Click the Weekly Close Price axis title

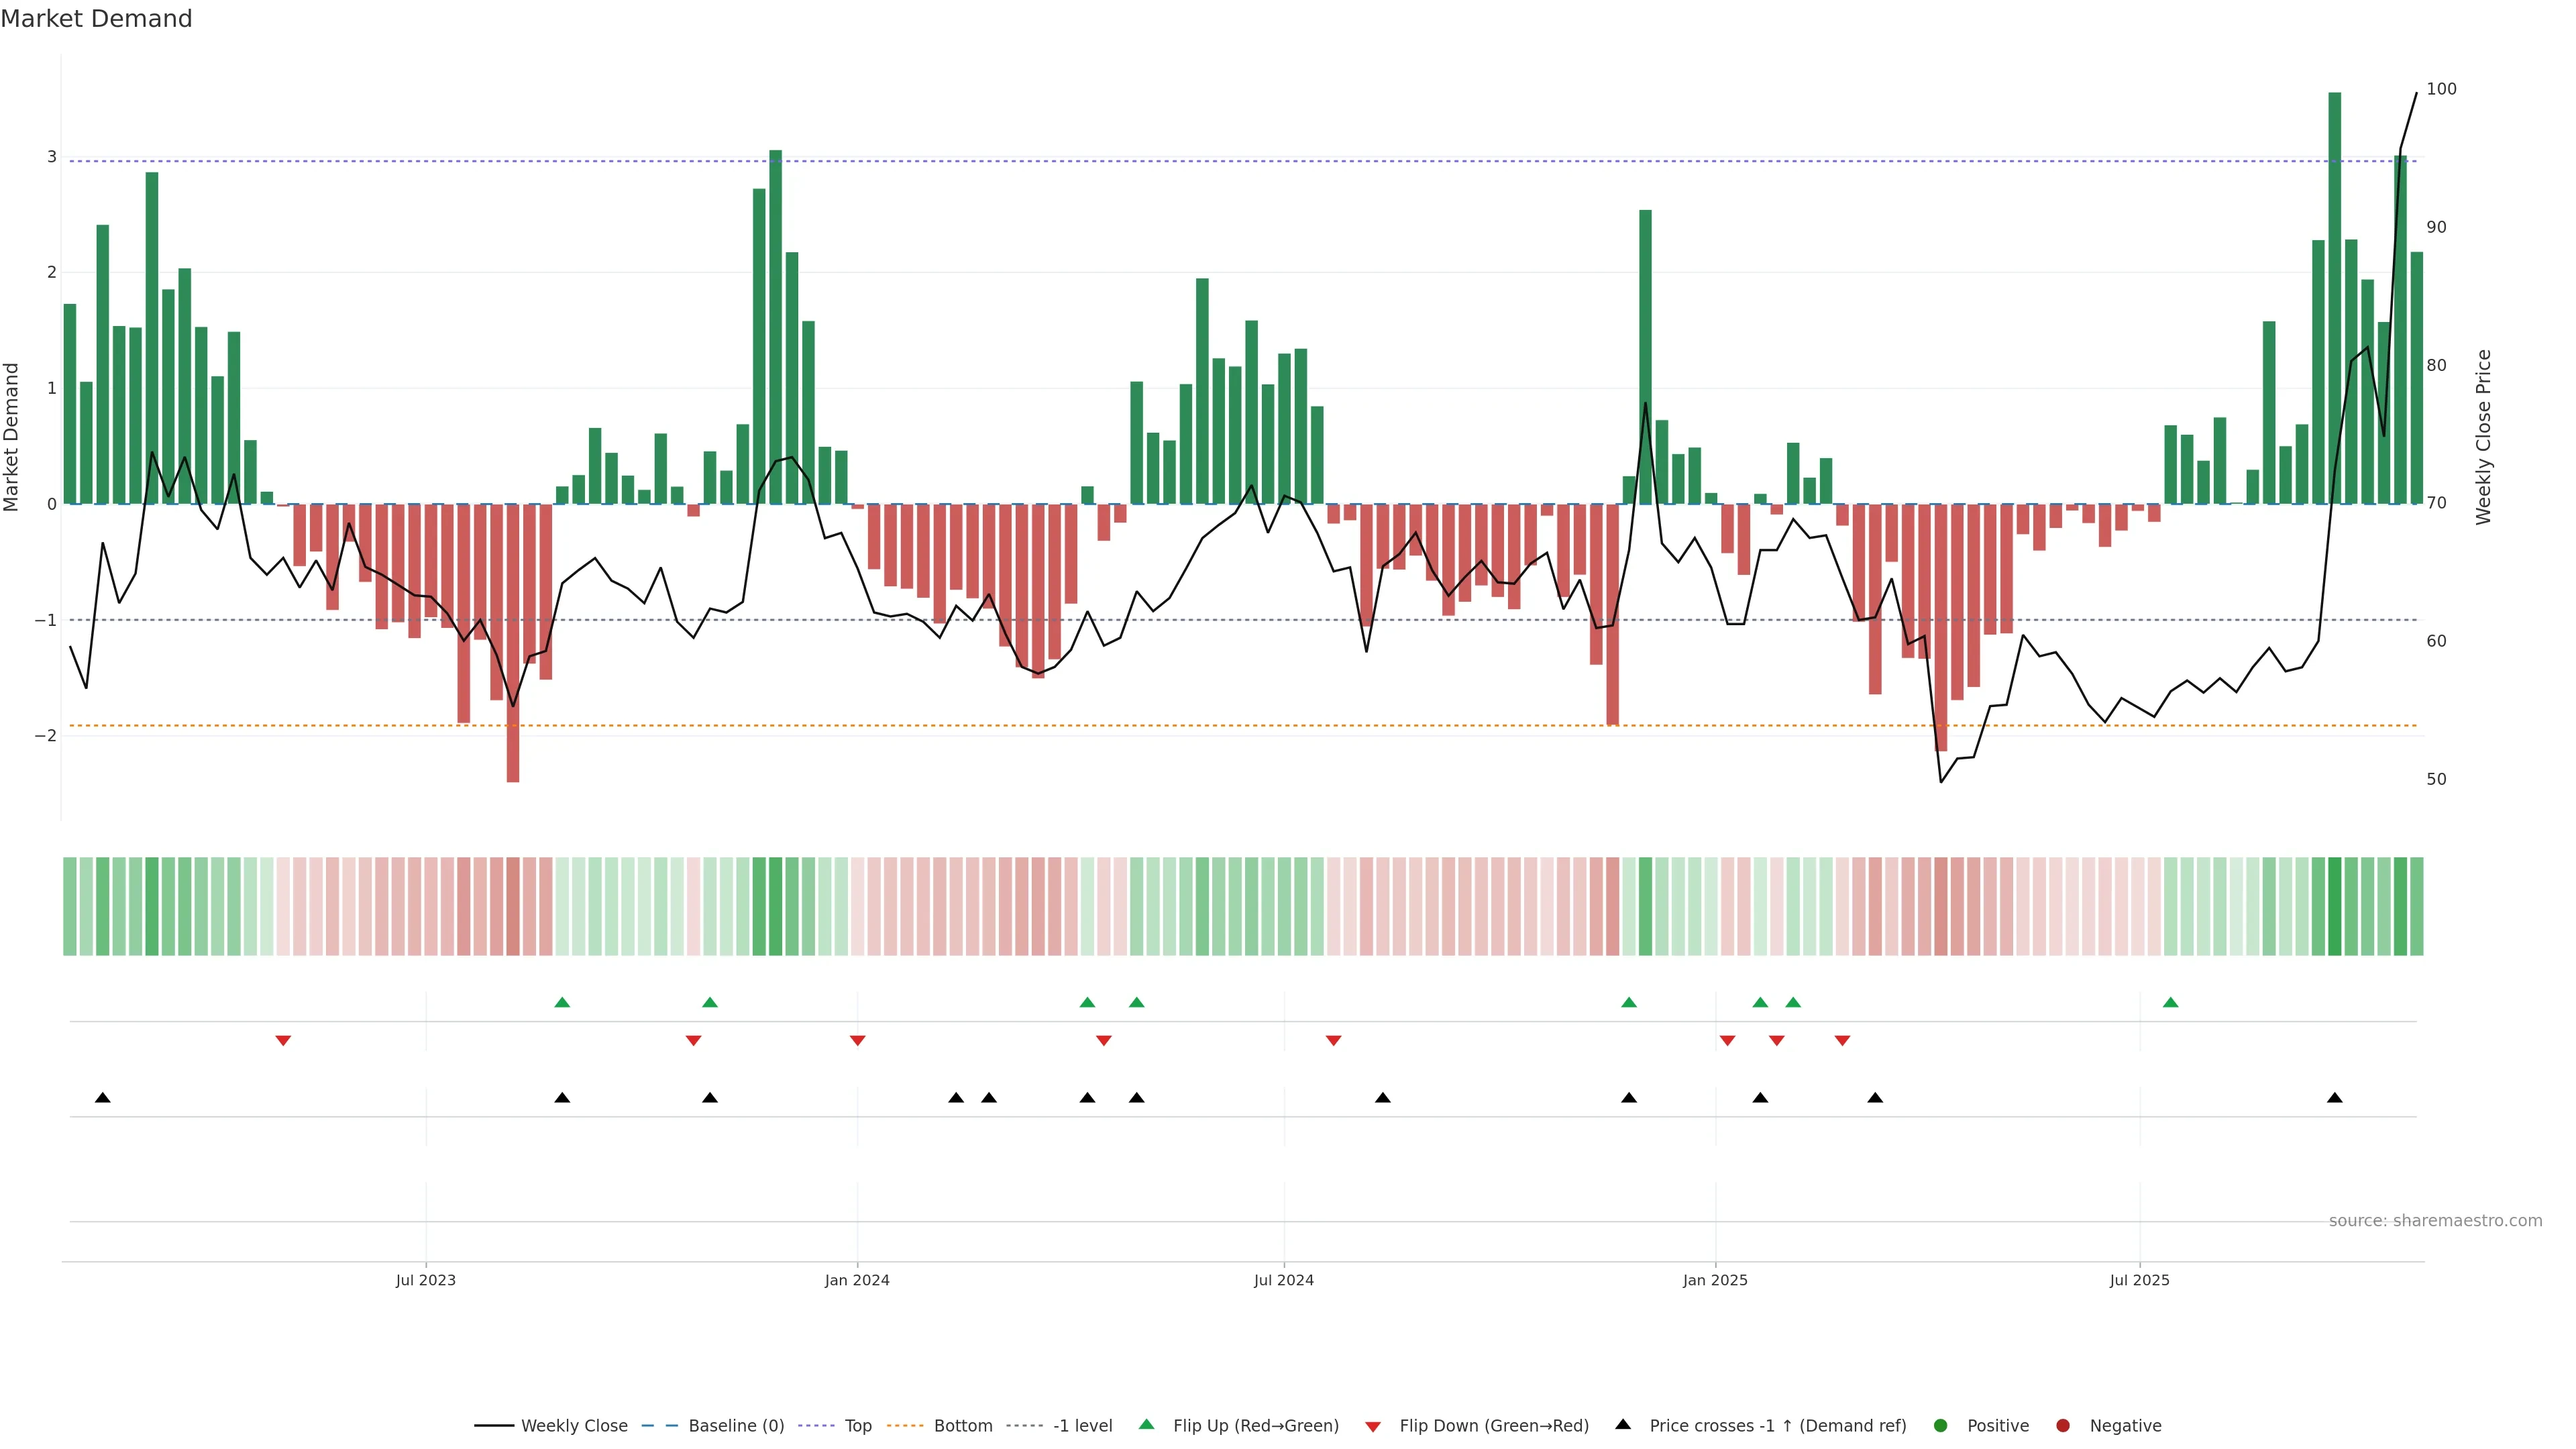pyautogui.click(x=2483, y=437)
